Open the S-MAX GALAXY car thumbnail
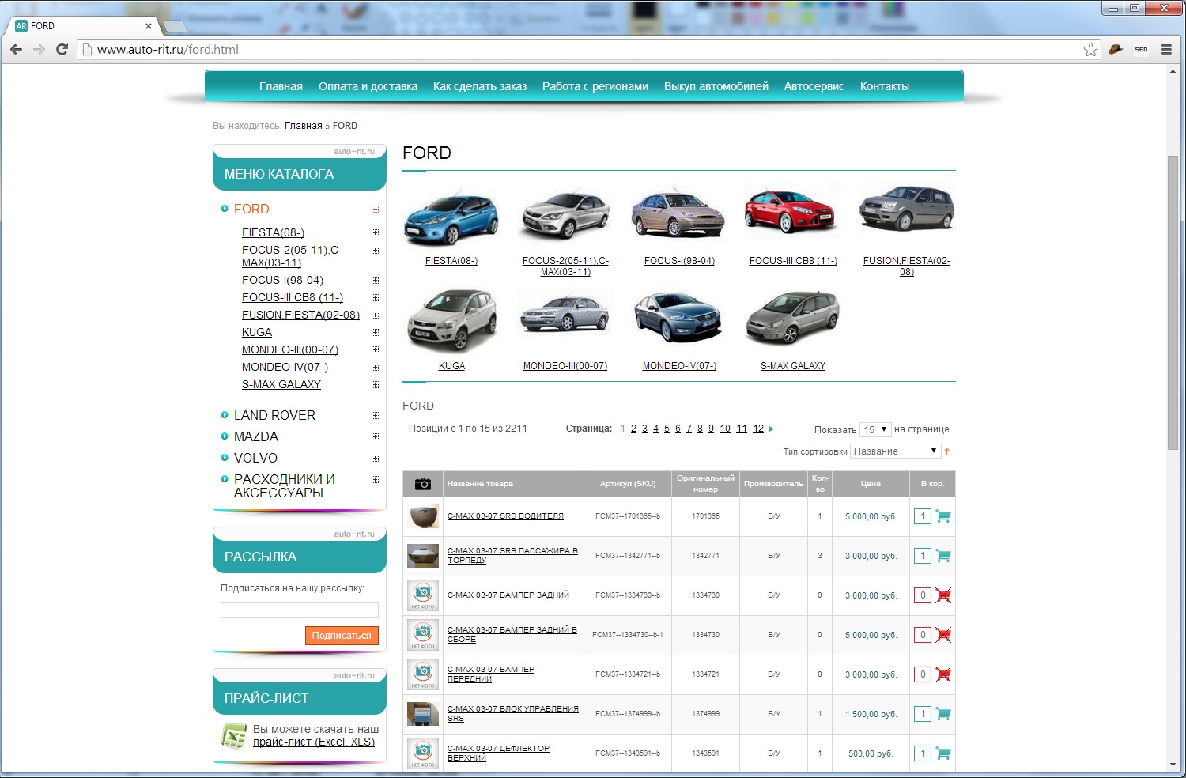Viewport: 1186px width, 778px height. click(792, 318)
